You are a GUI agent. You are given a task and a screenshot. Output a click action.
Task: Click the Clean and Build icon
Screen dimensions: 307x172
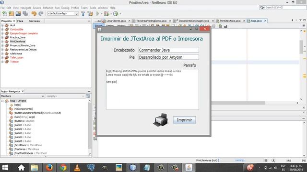[90, 14]
